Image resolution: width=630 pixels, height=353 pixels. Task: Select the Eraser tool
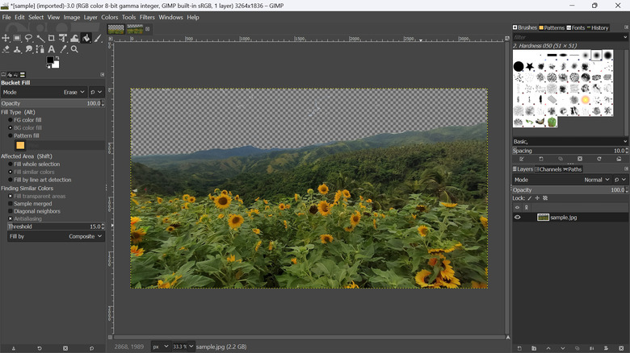(6, 49)
